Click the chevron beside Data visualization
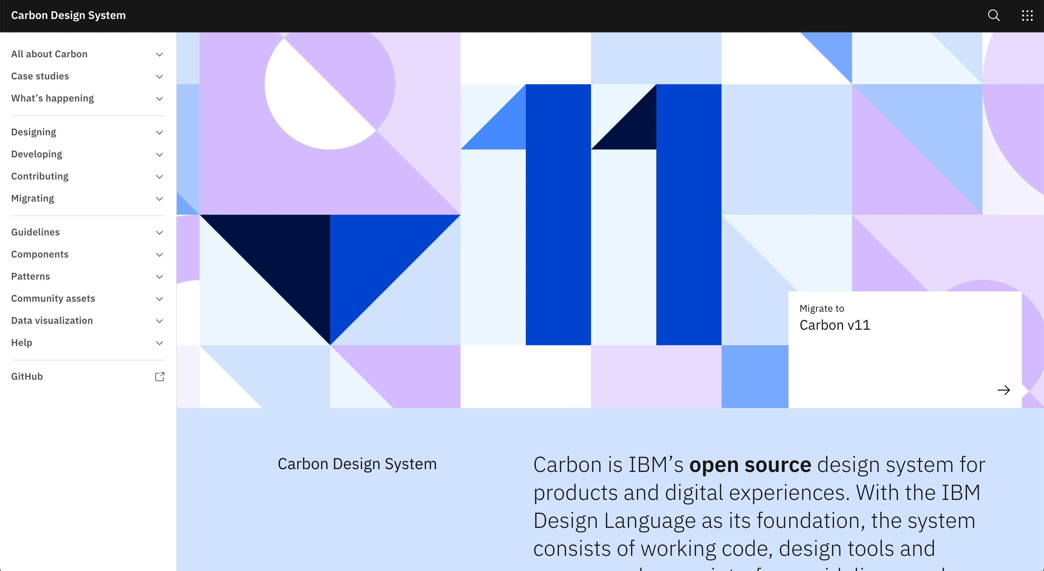The height and width of the screenshot is (571, 1044). (x=160, y=321)
